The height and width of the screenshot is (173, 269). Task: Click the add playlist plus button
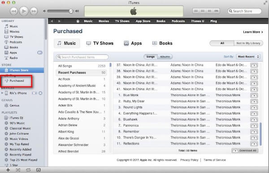tap(8, 170)
